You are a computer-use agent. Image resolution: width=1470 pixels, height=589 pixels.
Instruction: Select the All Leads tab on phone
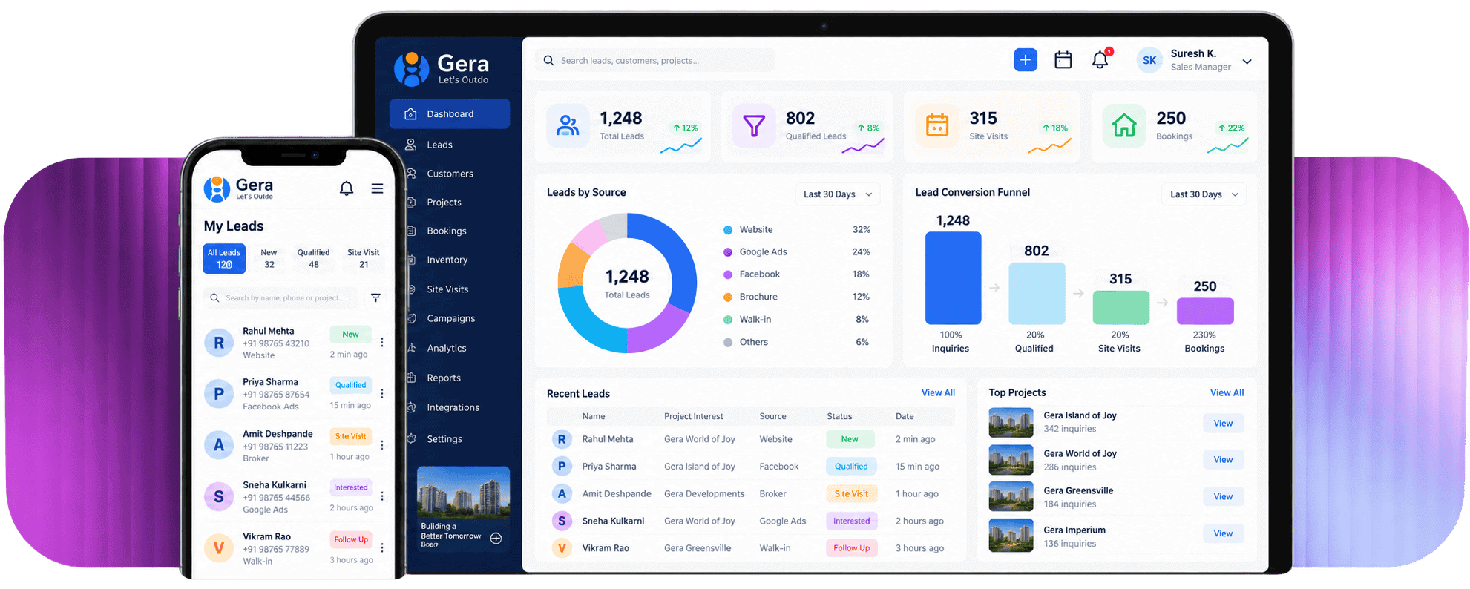(224, 259)
